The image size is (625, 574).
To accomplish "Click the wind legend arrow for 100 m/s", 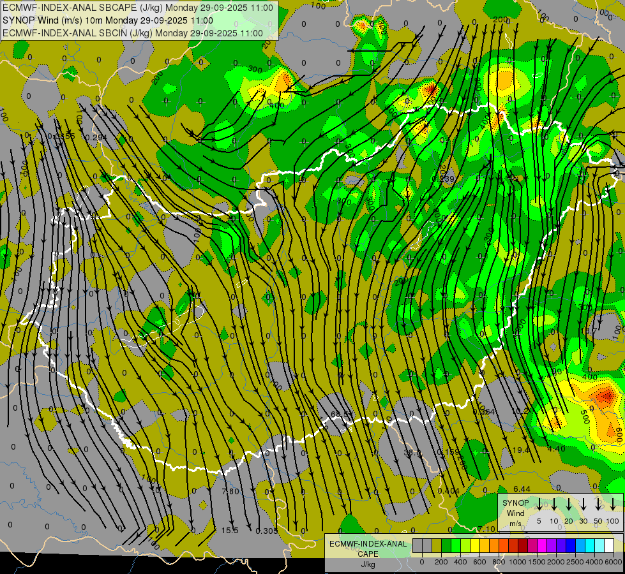I will (x=613, y=504).
